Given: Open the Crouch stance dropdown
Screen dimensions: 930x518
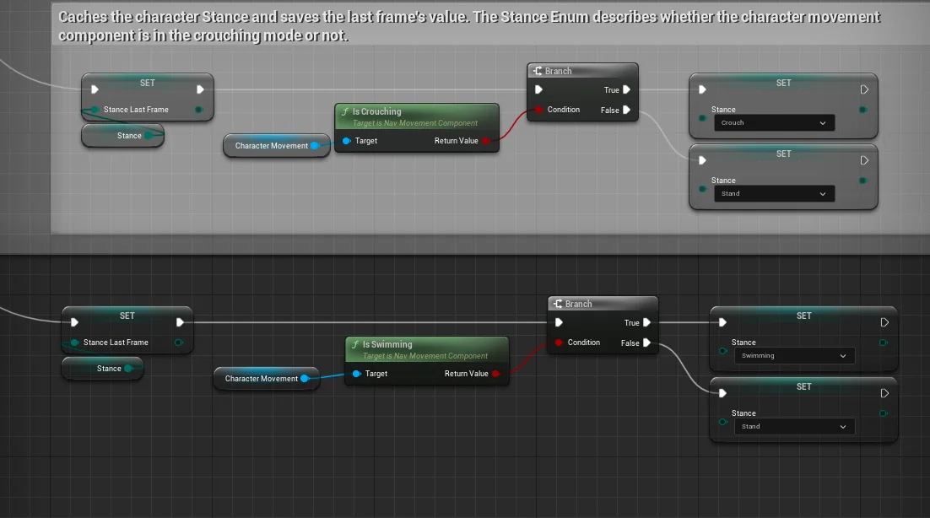Looking at the screenshot, I should tap(774, 122).
